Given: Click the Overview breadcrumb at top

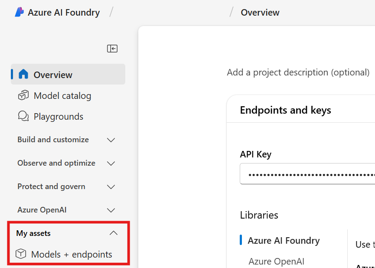Looking at the screenshot, I should [260, 12].
